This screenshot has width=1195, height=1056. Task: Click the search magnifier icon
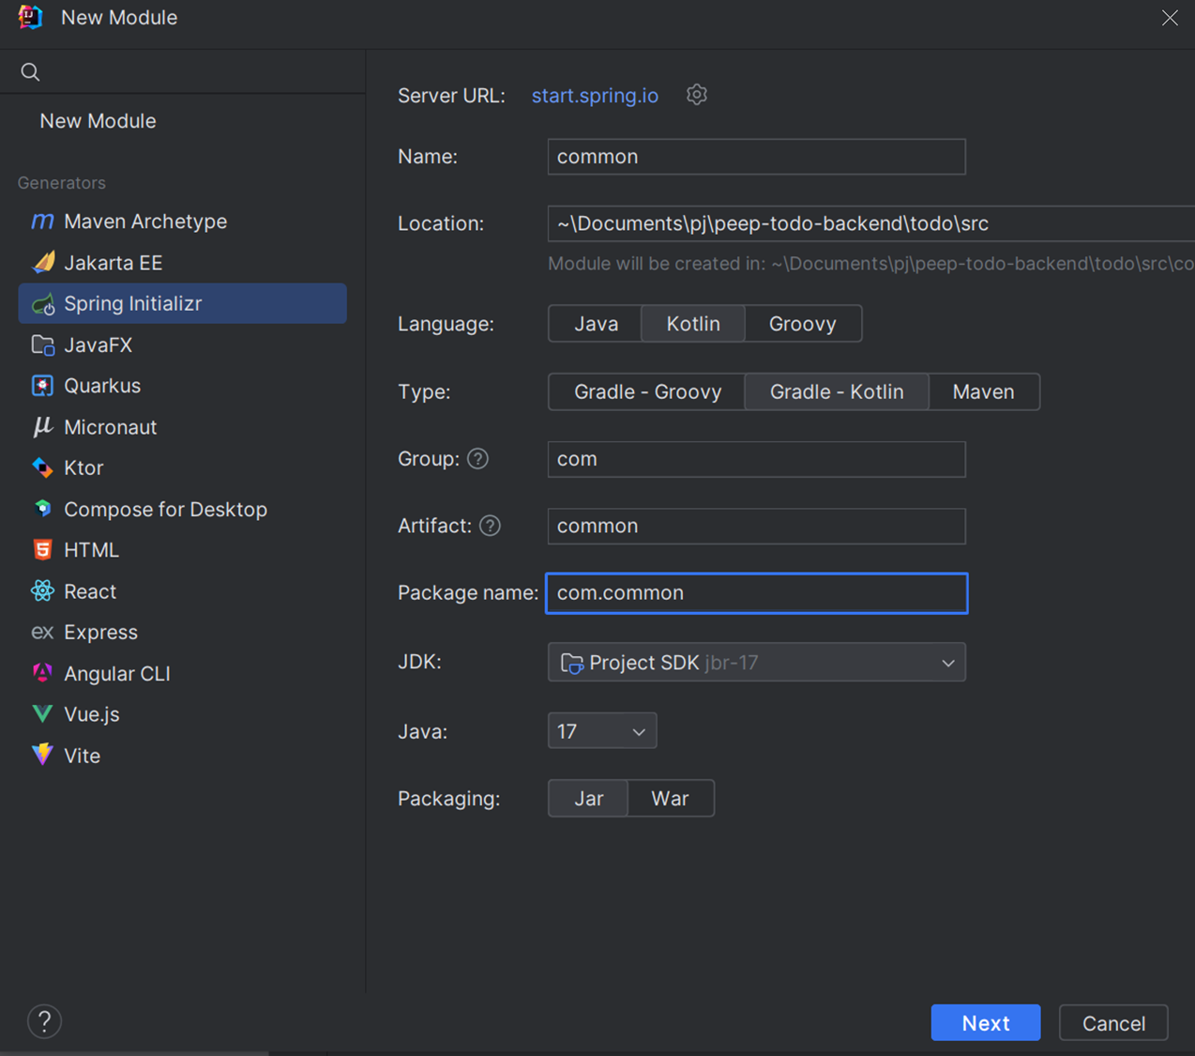(x=30, y=72)
